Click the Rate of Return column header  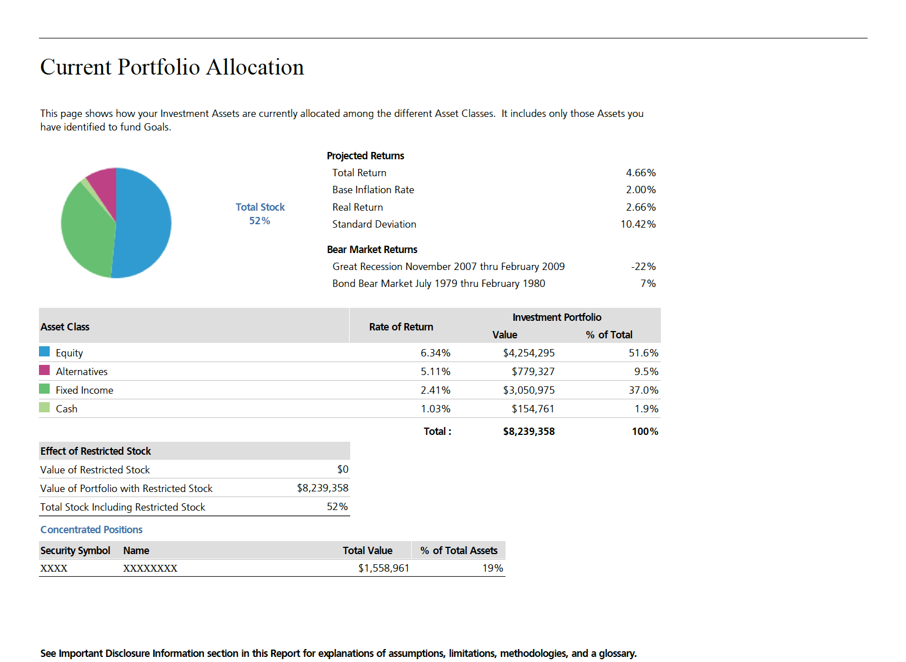pos(401,327)
